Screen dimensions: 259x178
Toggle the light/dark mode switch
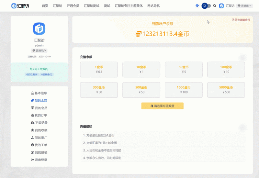coord(206,6)
